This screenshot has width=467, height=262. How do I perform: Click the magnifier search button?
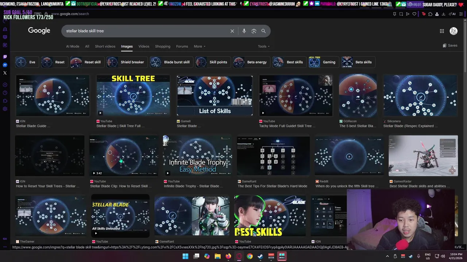pos(263,31)
